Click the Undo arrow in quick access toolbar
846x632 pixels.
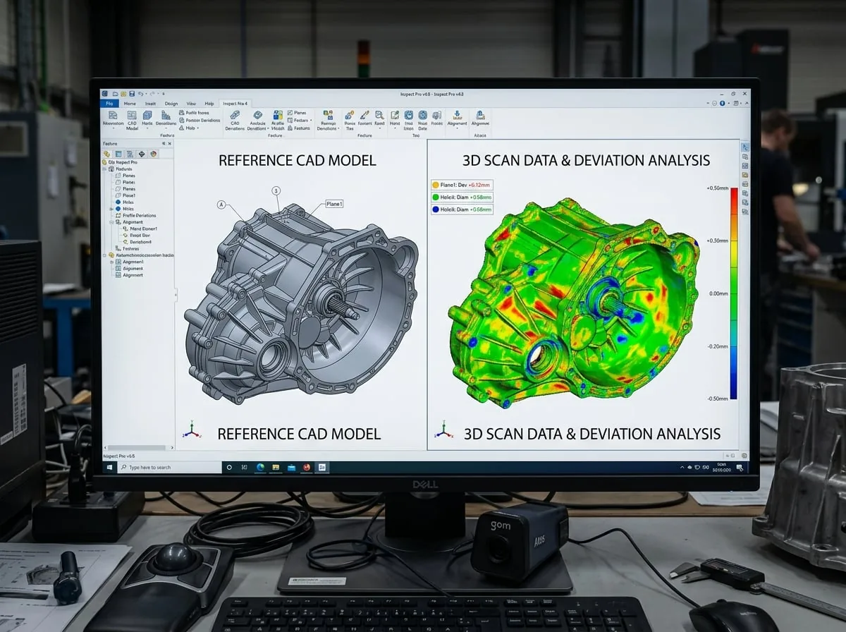140,94
